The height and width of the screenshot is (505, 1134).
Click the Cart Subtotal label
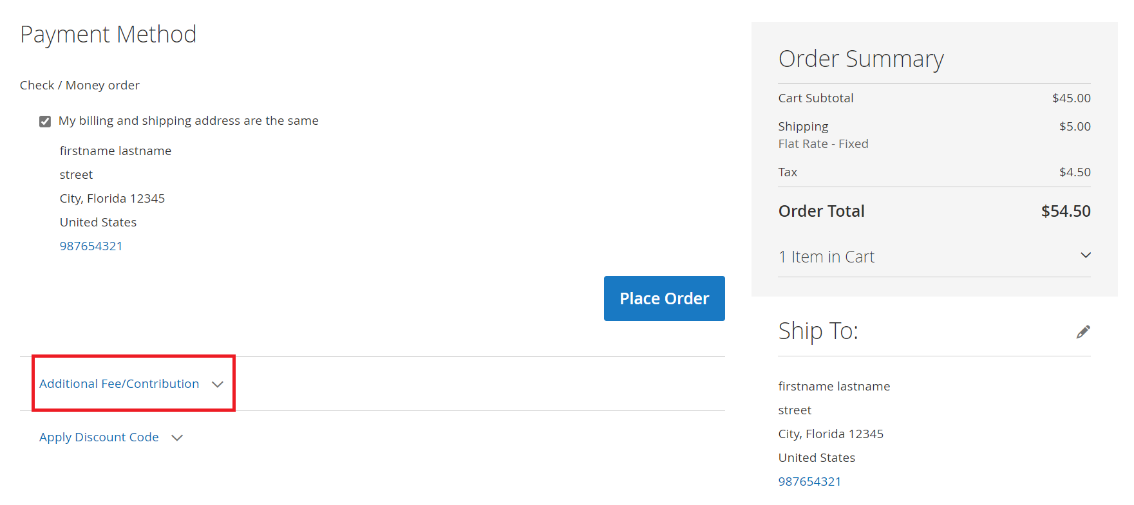[x=815, y=98]
